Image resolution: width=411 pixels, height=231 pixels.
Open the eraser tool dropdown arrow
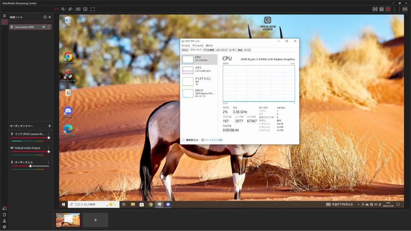73,9
